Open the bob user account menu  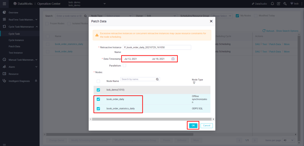(x=294, y=4)
